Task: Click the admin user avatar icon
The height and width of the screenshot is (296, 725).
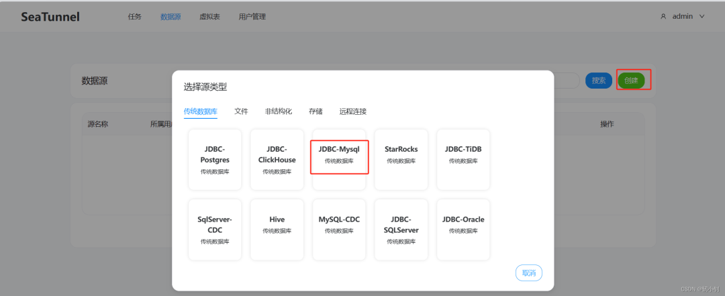Action: click(x=663, y=17)
